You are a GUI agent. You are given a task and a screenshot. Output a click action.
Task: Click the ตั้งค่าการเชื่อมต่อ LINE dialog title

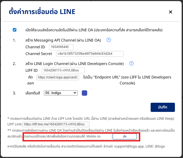(x=42, y=12)
